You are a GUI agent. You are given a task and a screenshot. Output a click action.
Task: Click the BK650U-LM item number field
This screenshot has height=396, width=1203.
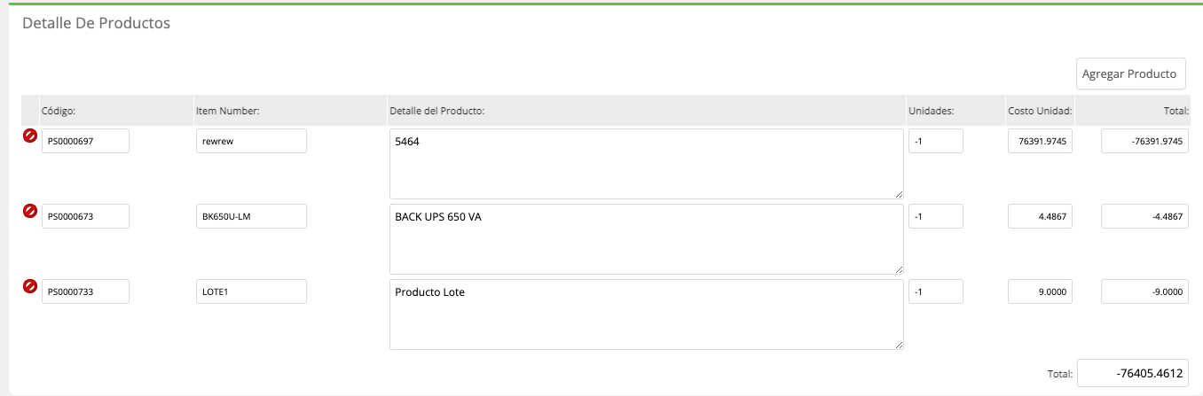tap(251, 216)
